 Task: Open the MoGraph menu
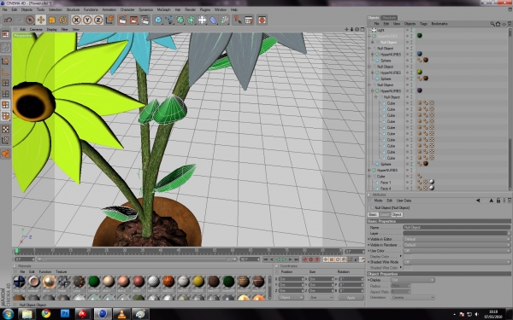tap(163, 9)
